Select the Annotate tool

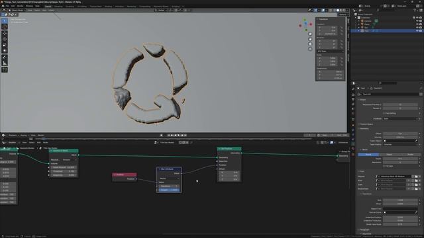coord(5,58)
